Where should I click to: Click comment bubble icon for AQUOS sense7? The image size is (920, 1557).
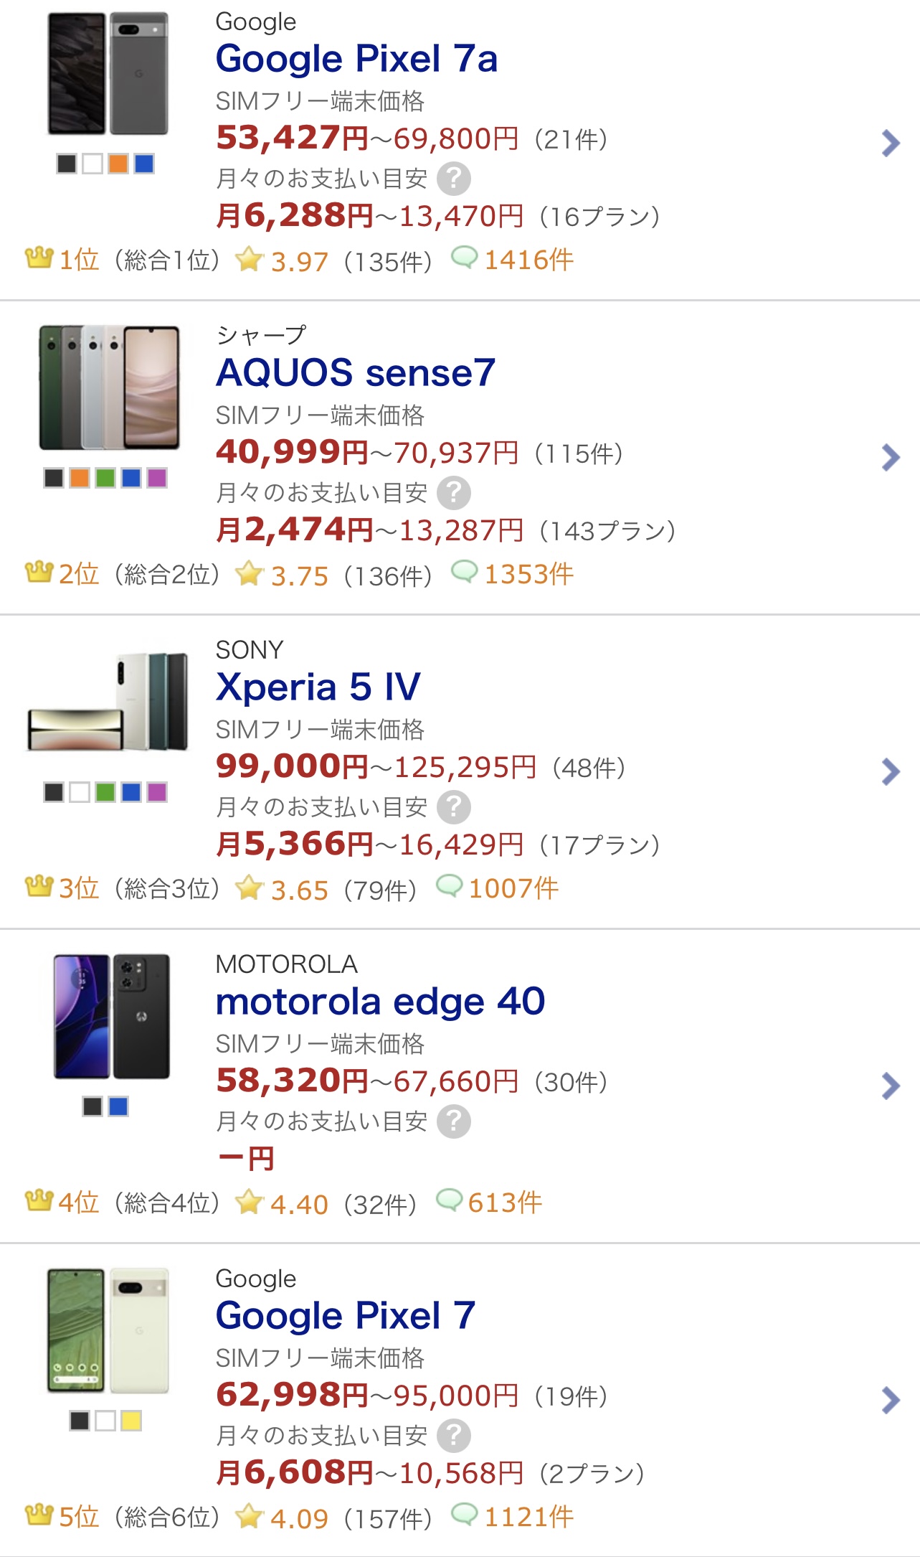464,572
